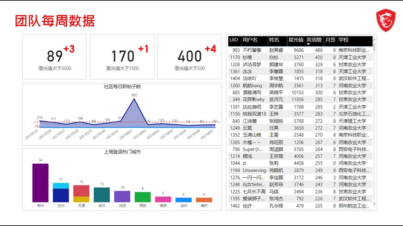Select the teal 武汉 bar
403x226 pixels.
(102, 195)
